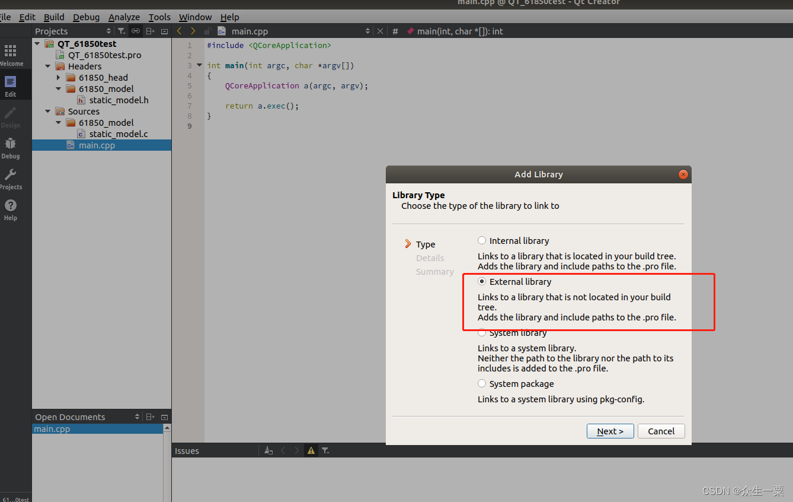Collapse the Sources folder
Screen dimensions: 793x502
tap(48, 111)
